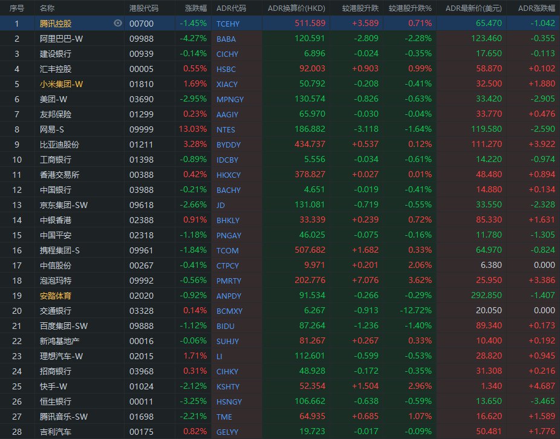Select the 美团-W stock name

coord(54,99)
